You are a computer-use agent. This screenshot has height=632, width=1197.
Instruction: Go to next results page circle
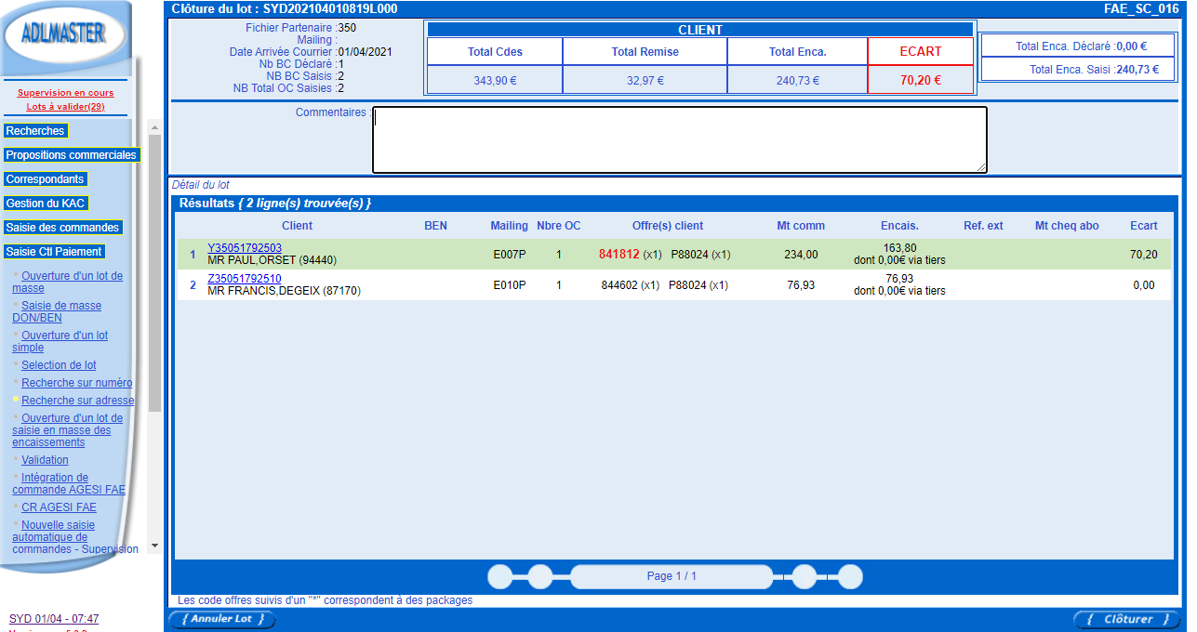(805, 576)
